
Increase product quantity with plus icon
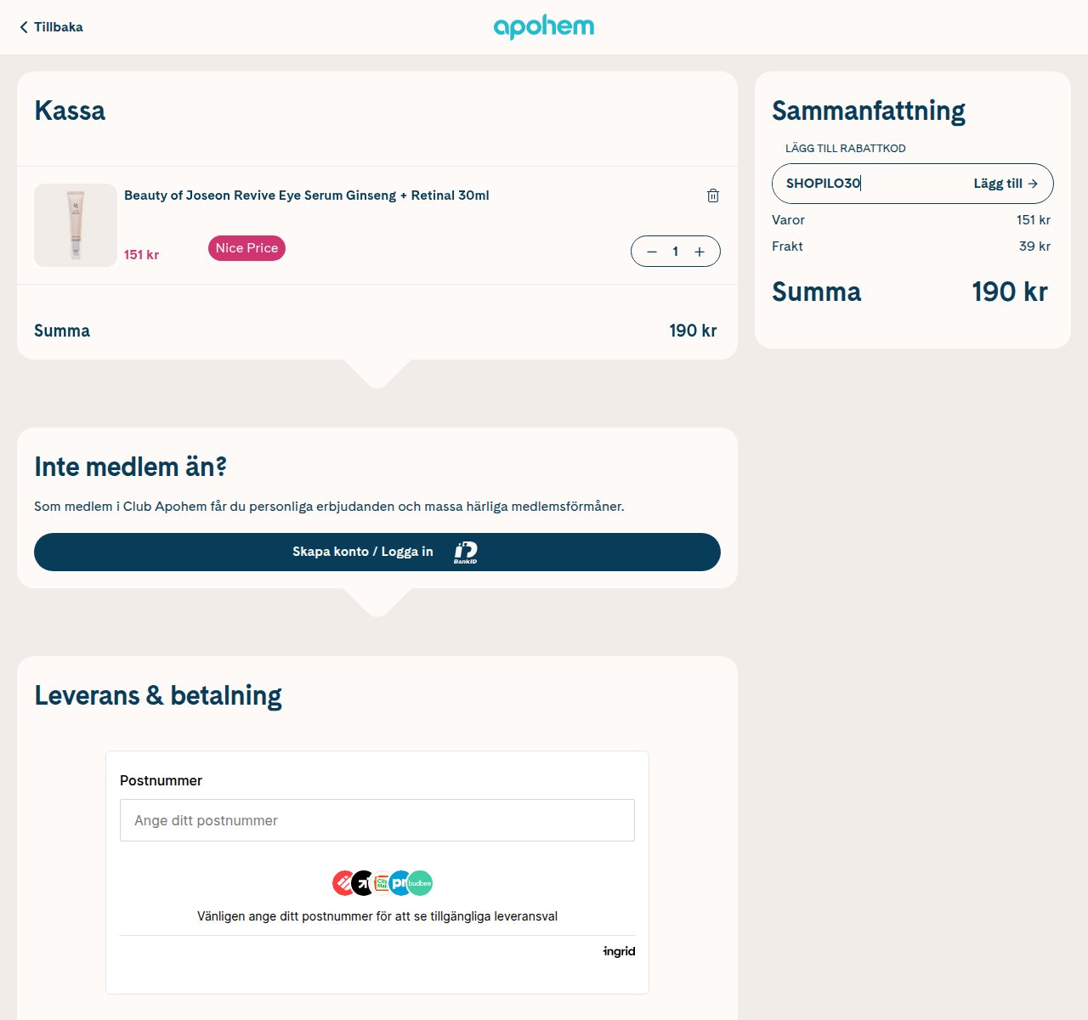700,252
